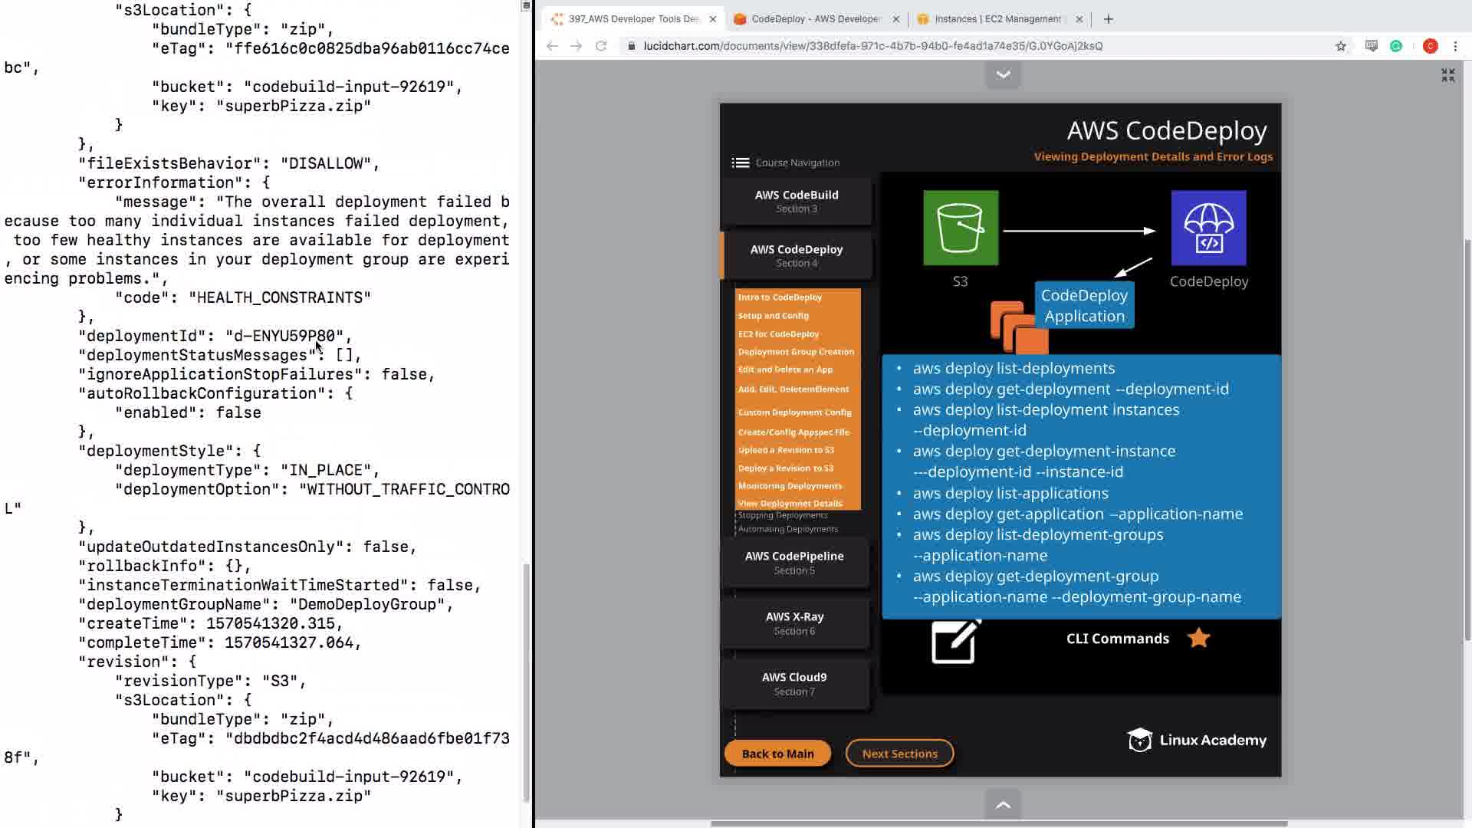The height and width of the screenshot is (828, 1472).
Task: Click the browser vertical scrollbar
Action: tap(1467, 437)
